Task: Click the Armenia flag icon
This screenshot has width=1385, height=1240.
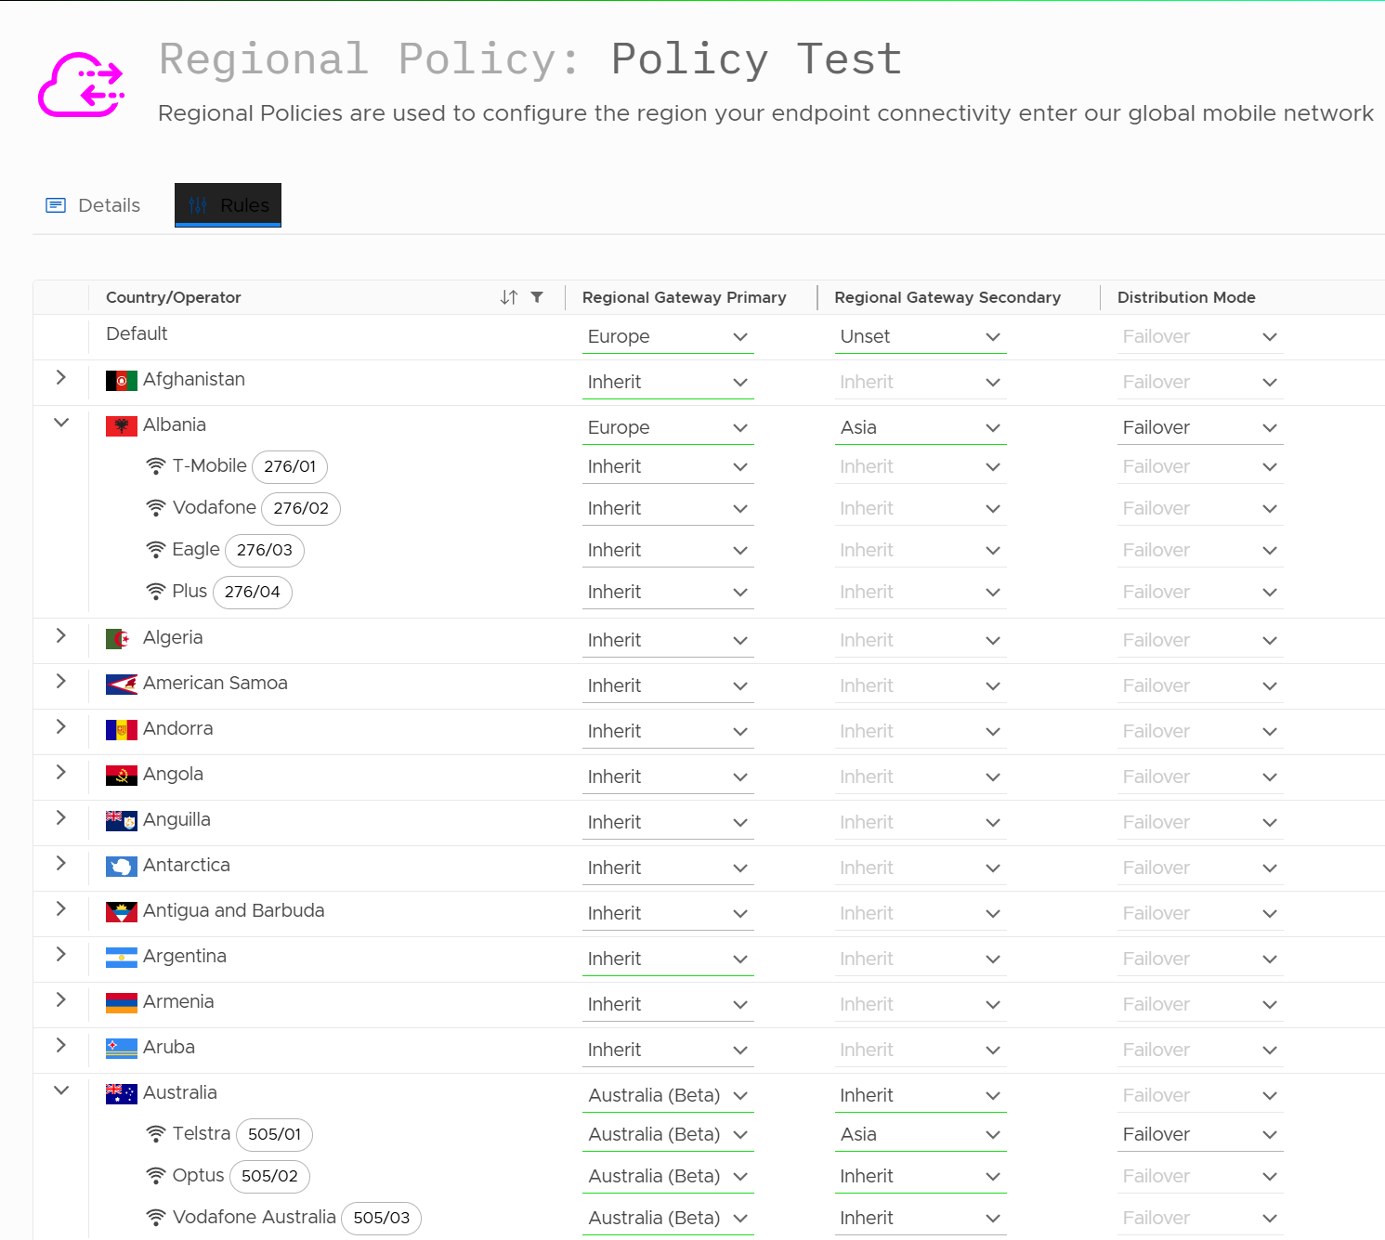Action: coord(122,1002)
